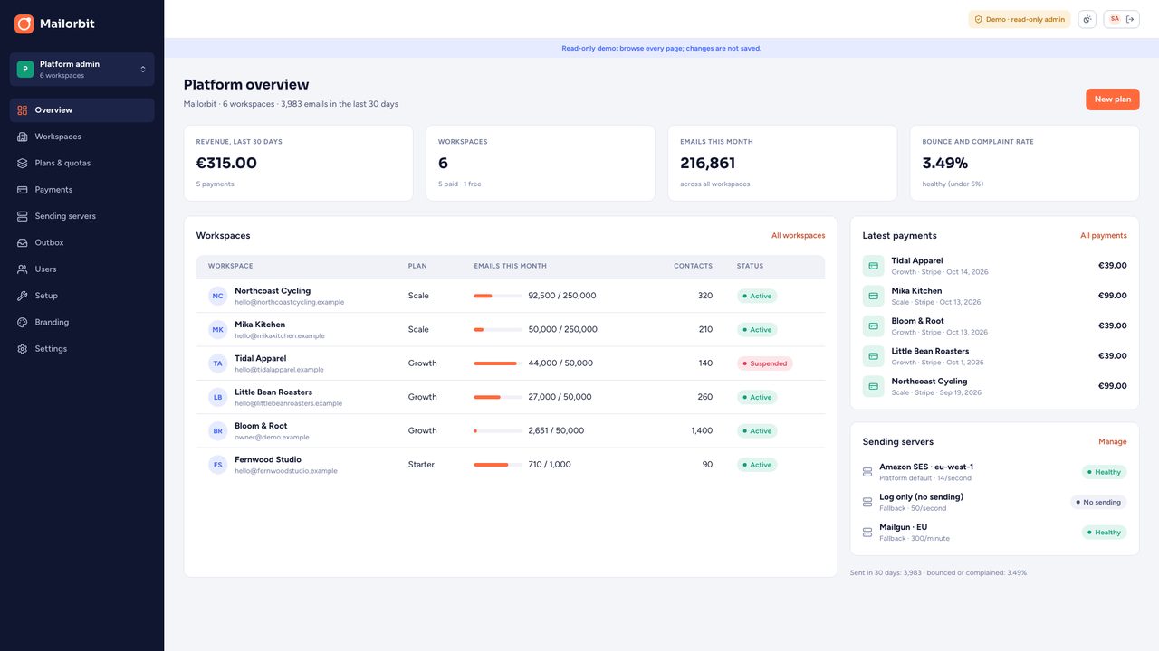
Task: Click the Suspended status badge
Action: (764, 363)
